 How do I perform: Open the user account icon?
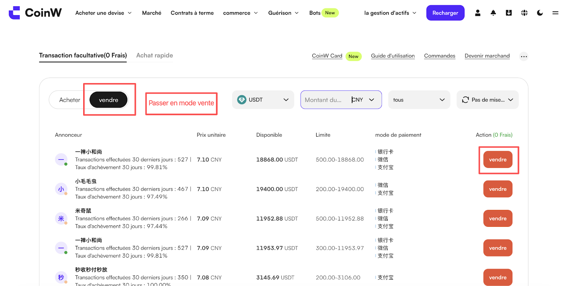tap(478, 13)
